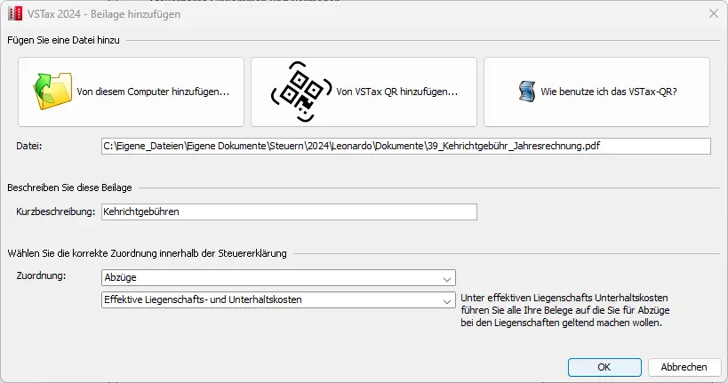
Task: Add a file from this computer
Action: click(131, 92)
